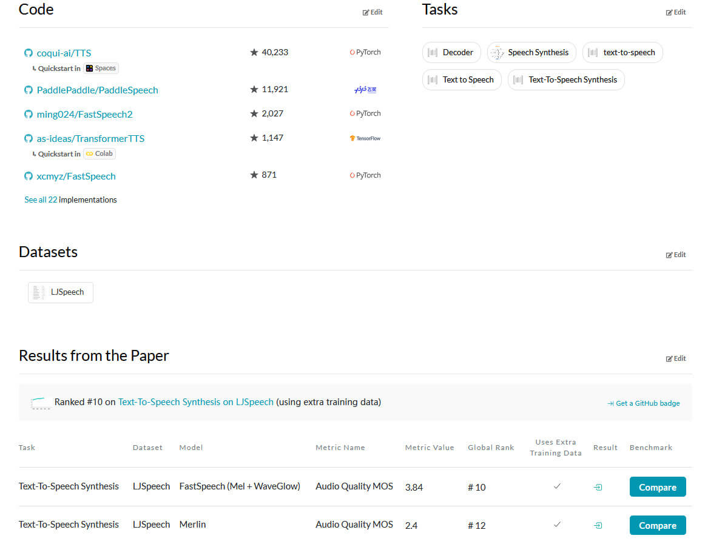Open the LJSpeech dataset badge
The image size is (725, 544).
pos(61,292)
